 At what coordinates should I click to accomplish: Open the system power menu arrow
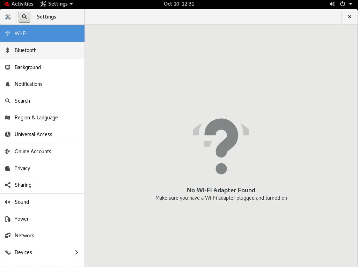(x=350, y=4)
